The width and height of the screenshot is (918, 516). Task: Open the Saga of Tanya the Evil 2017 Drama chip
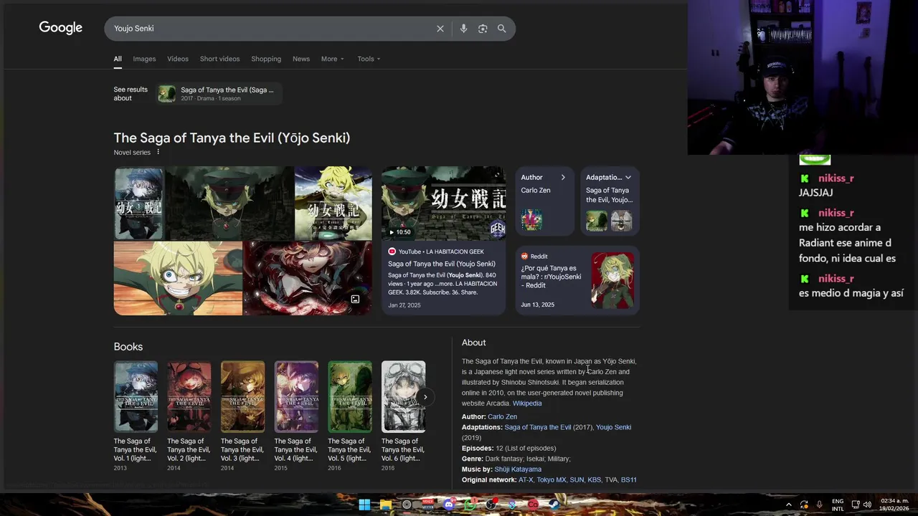[219, 94]
